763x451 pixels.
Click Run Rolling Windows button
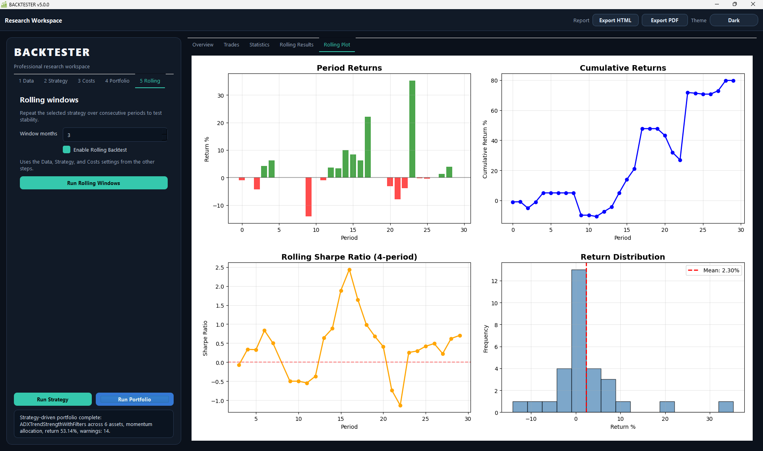pos(94,183)
